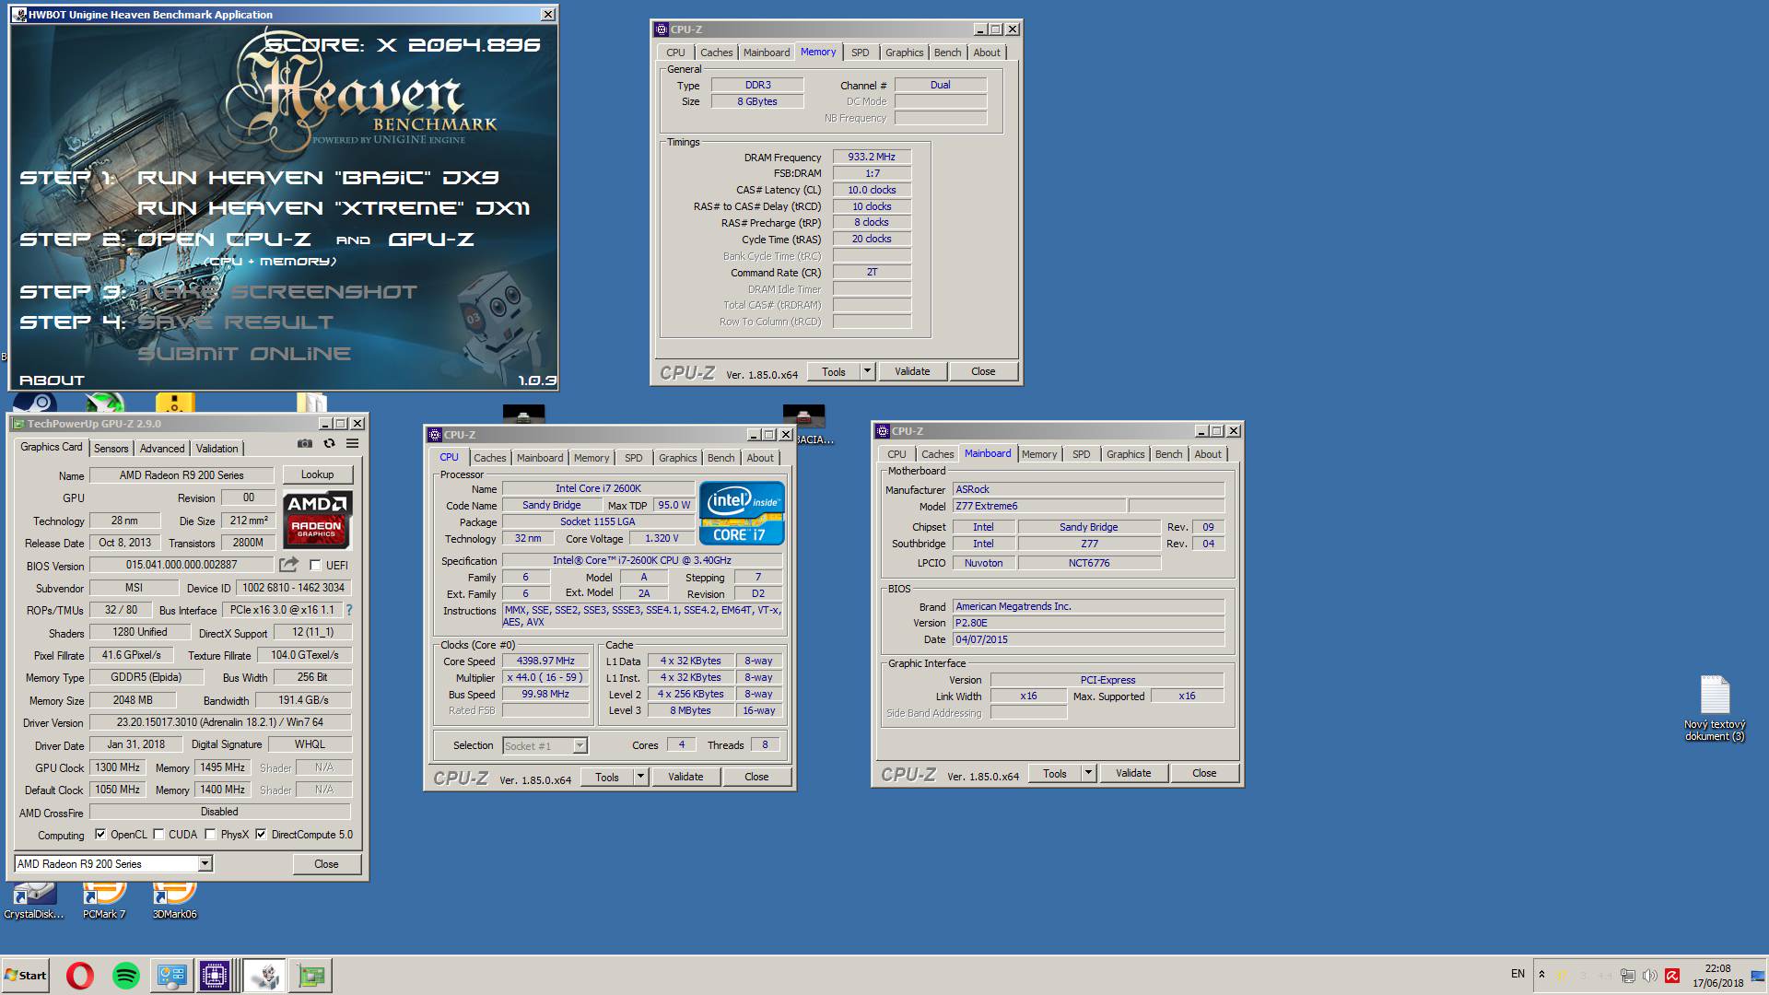Open Opera from the taskbar
1769x995 pixels.
click(80, 975)
